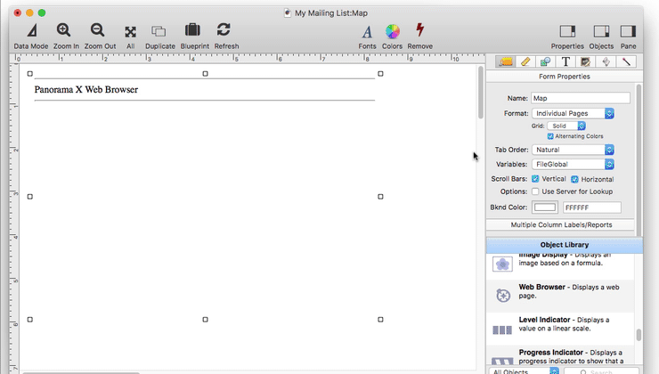Click the object library Search field
Screen dimensions: 659x374
[x=601, y=371]
